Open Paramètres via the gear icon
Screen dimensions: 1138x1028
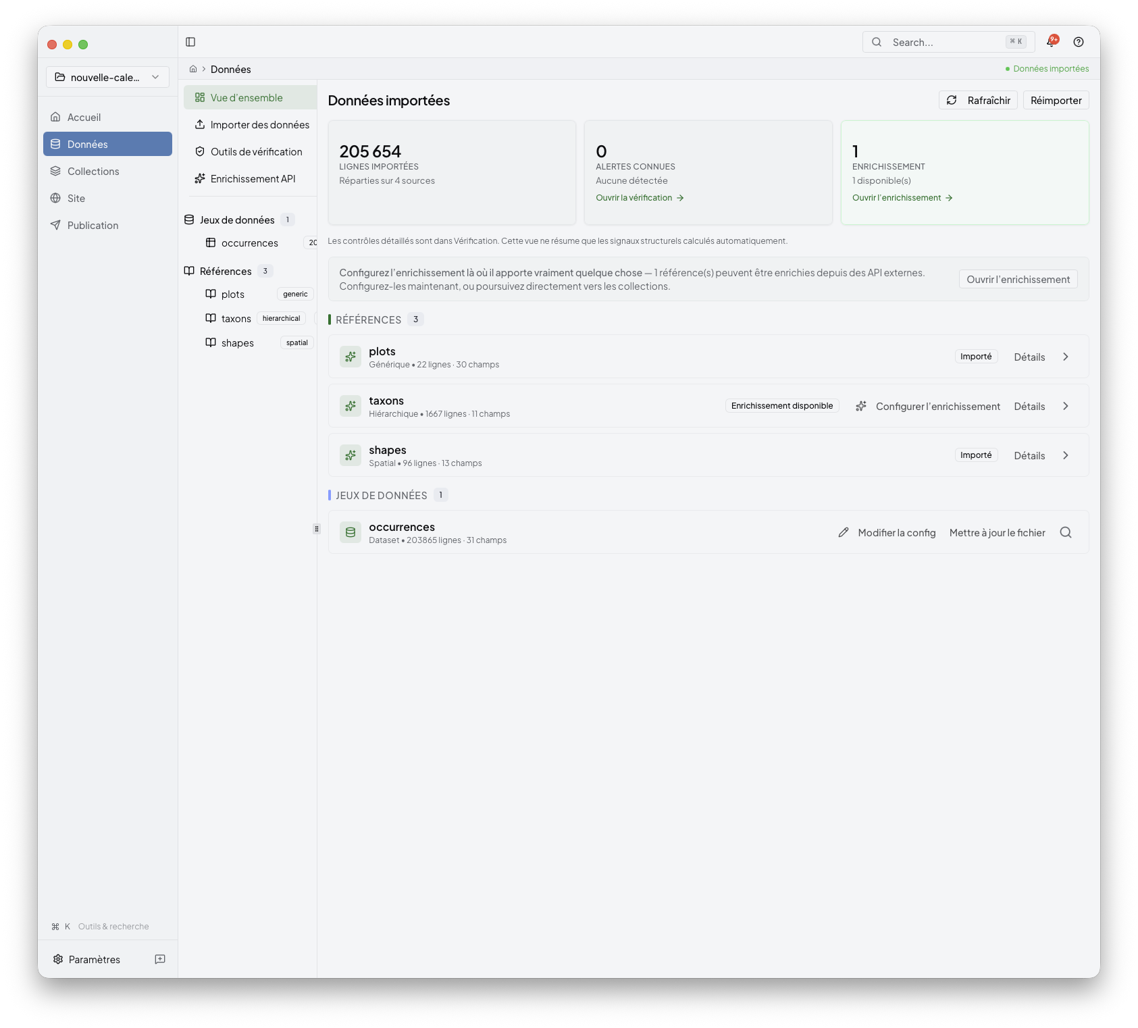(x=57, y=959)
